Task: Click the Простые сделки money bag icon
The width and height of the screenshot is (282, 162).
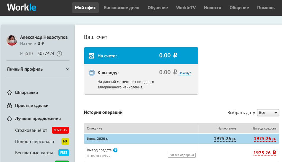Action: (9, 106)
